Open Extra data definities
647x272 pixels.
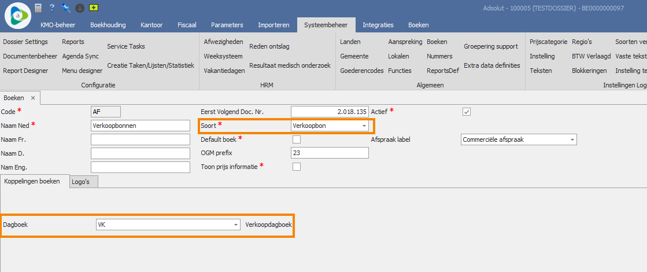(492, 65)
